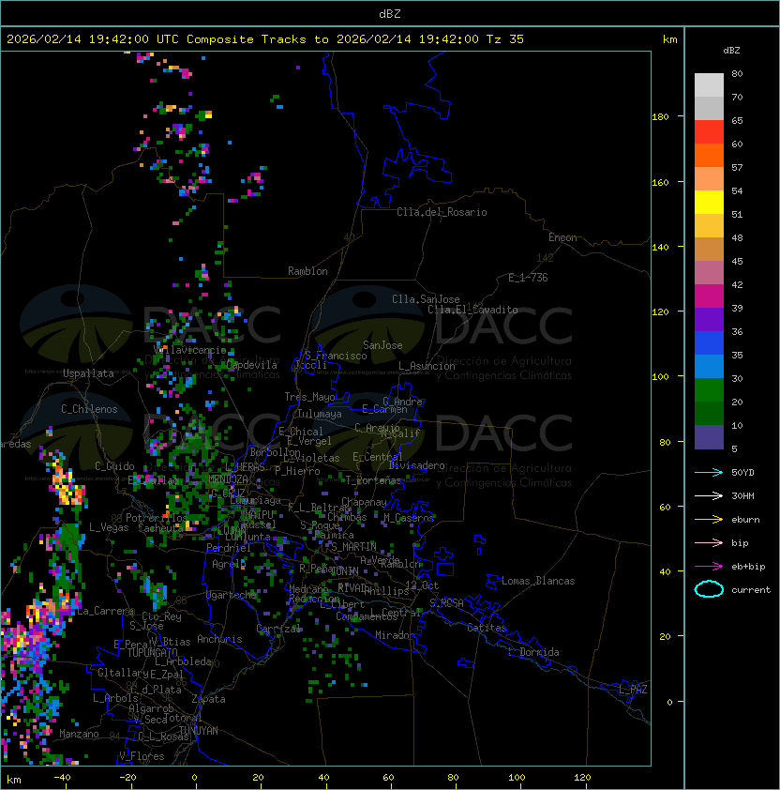Screen dimensions: 780x790
Task: Click the 'Encon' place label
Action: click(x=562, y=237)
